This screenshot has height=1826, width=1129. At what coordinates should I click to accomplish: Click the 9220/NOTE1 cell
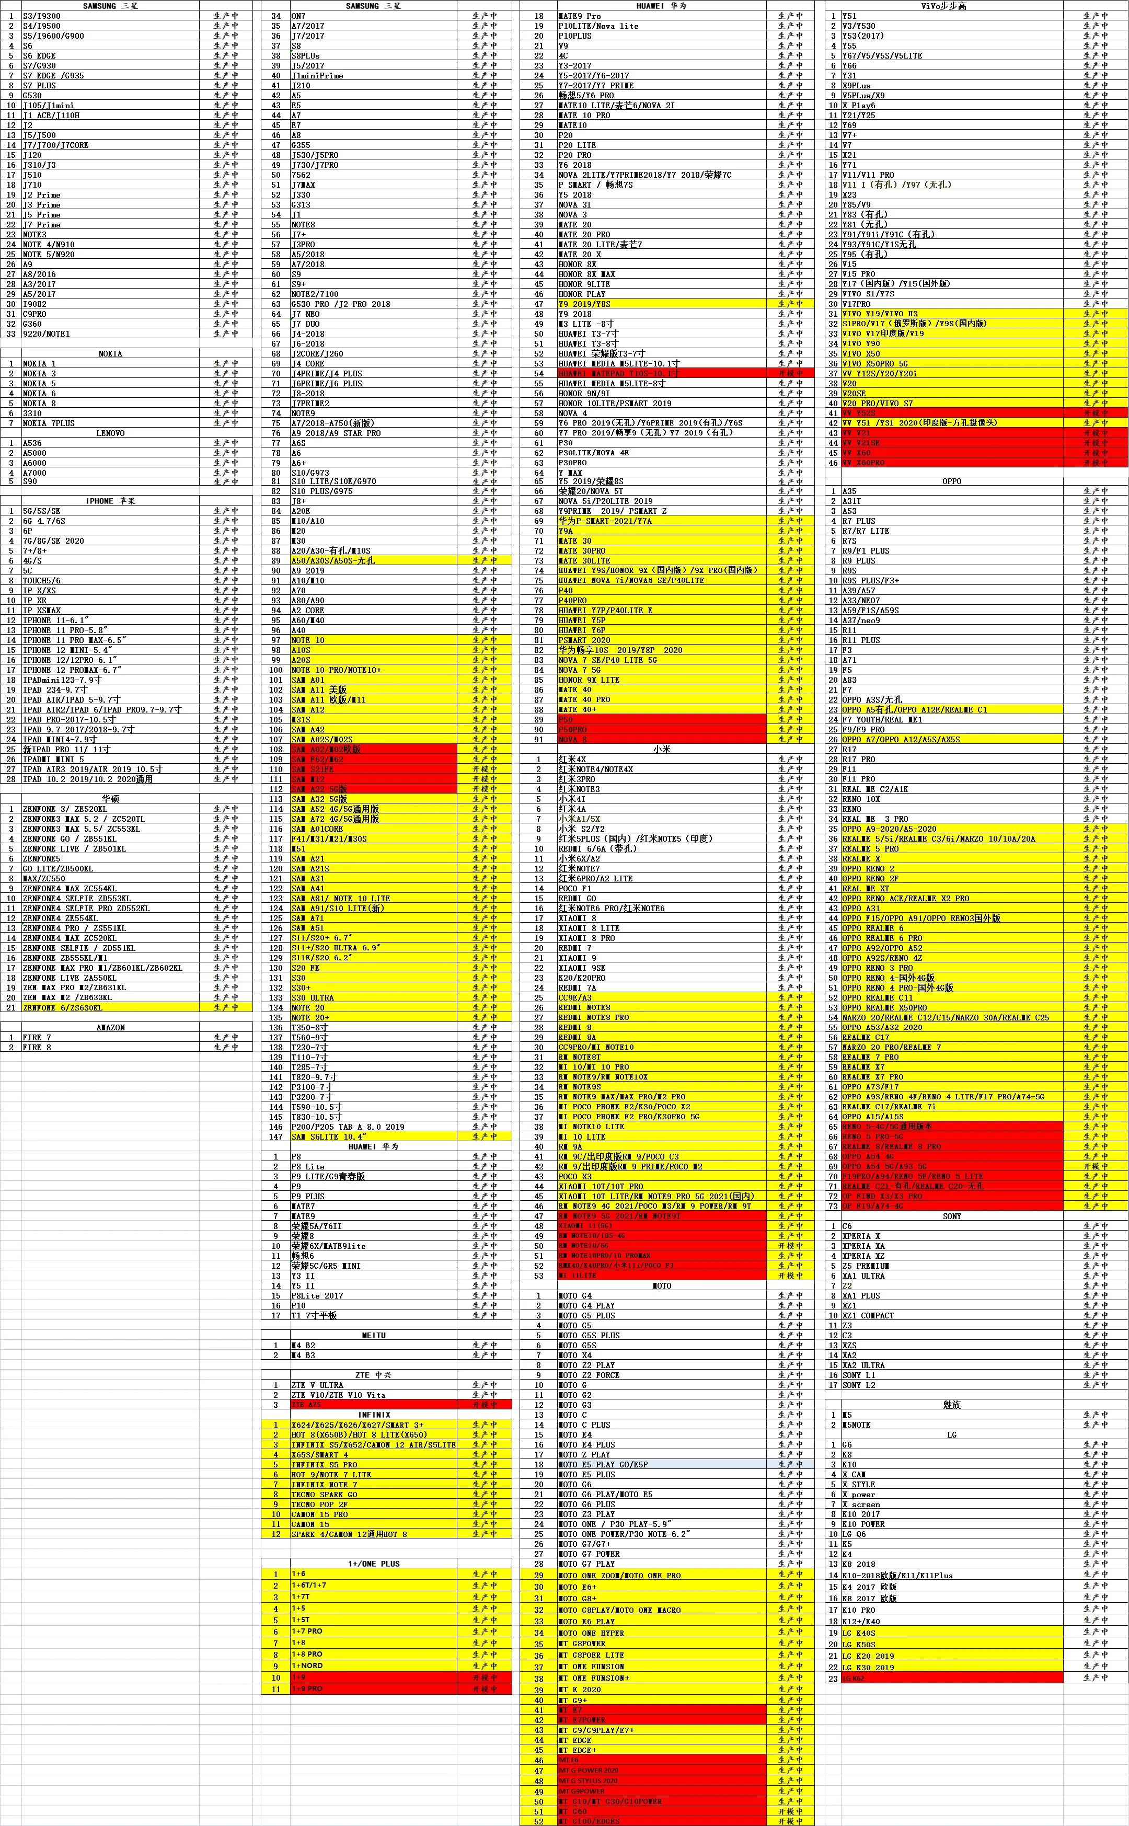click(110, 334)
